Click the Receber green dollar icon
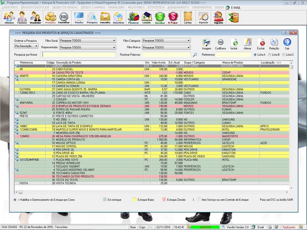Image resolution: width=307 pixels, height=230 pixels. (160, 17)
